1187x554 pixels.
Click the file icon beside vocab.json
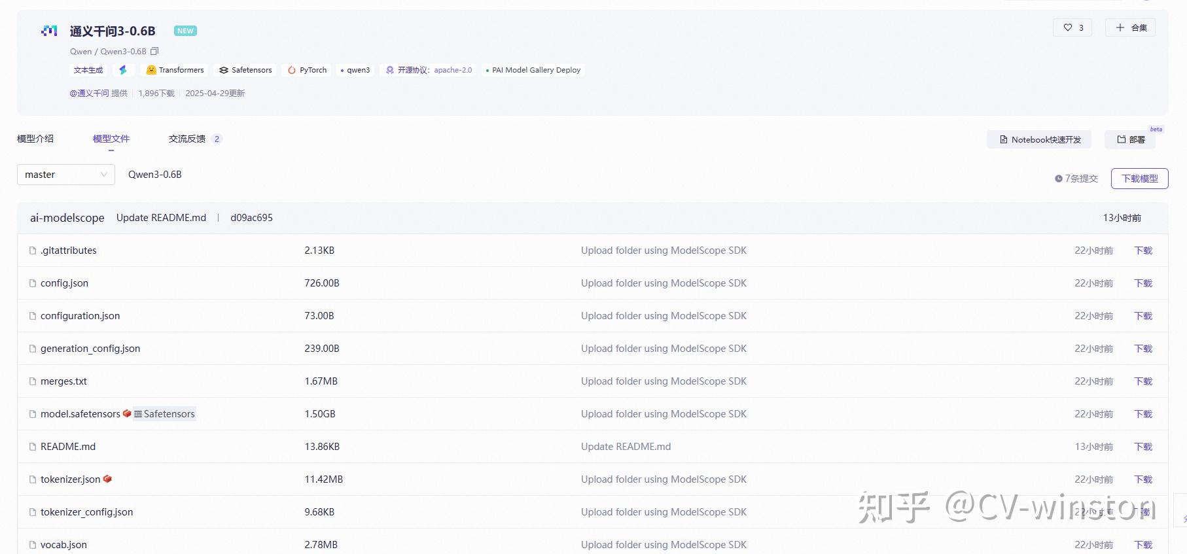33,545
